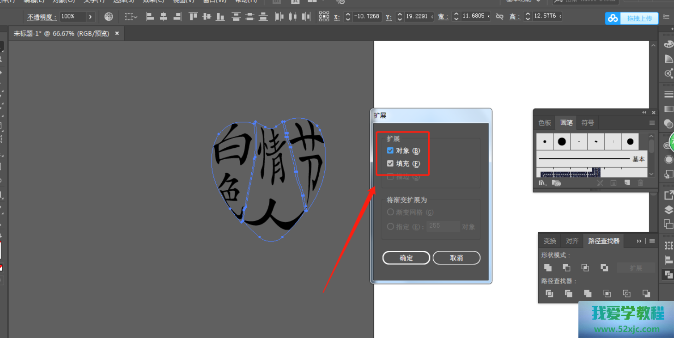Click the recolor artwork wheel icon

(109, 17)
